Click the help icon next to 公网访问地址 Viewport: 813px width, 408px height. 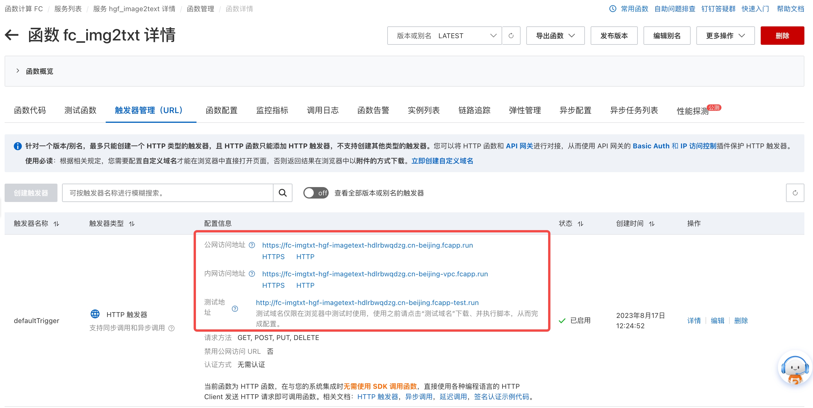(252, 245)
